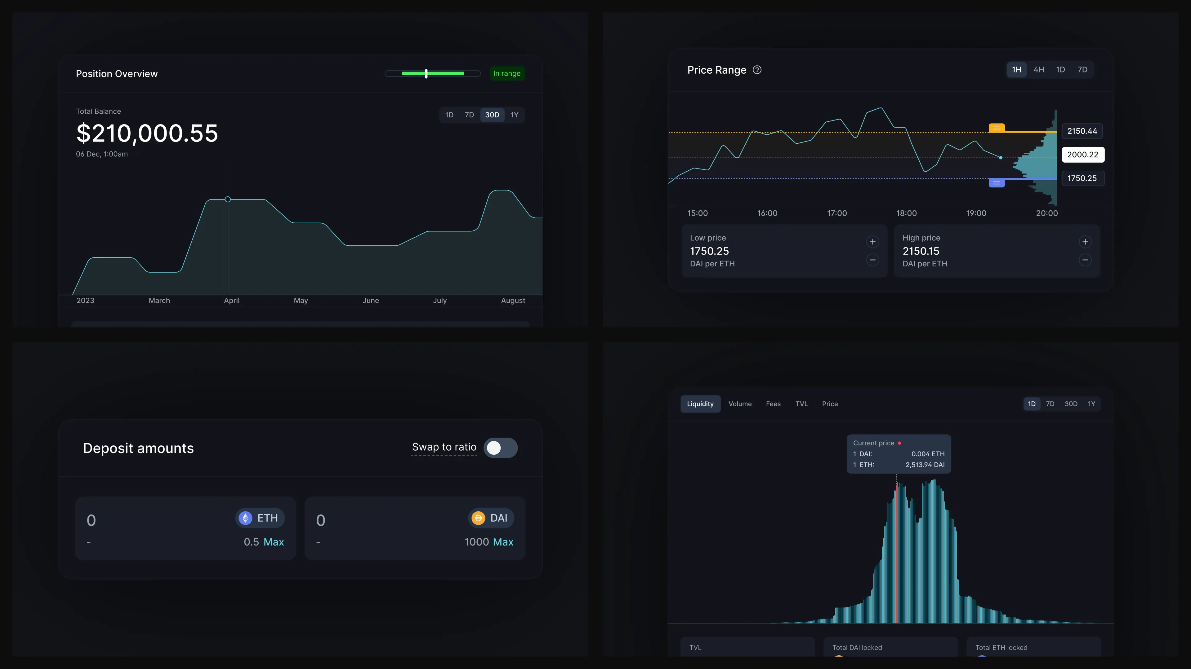Open the TVL tab

tap(801, 404)
